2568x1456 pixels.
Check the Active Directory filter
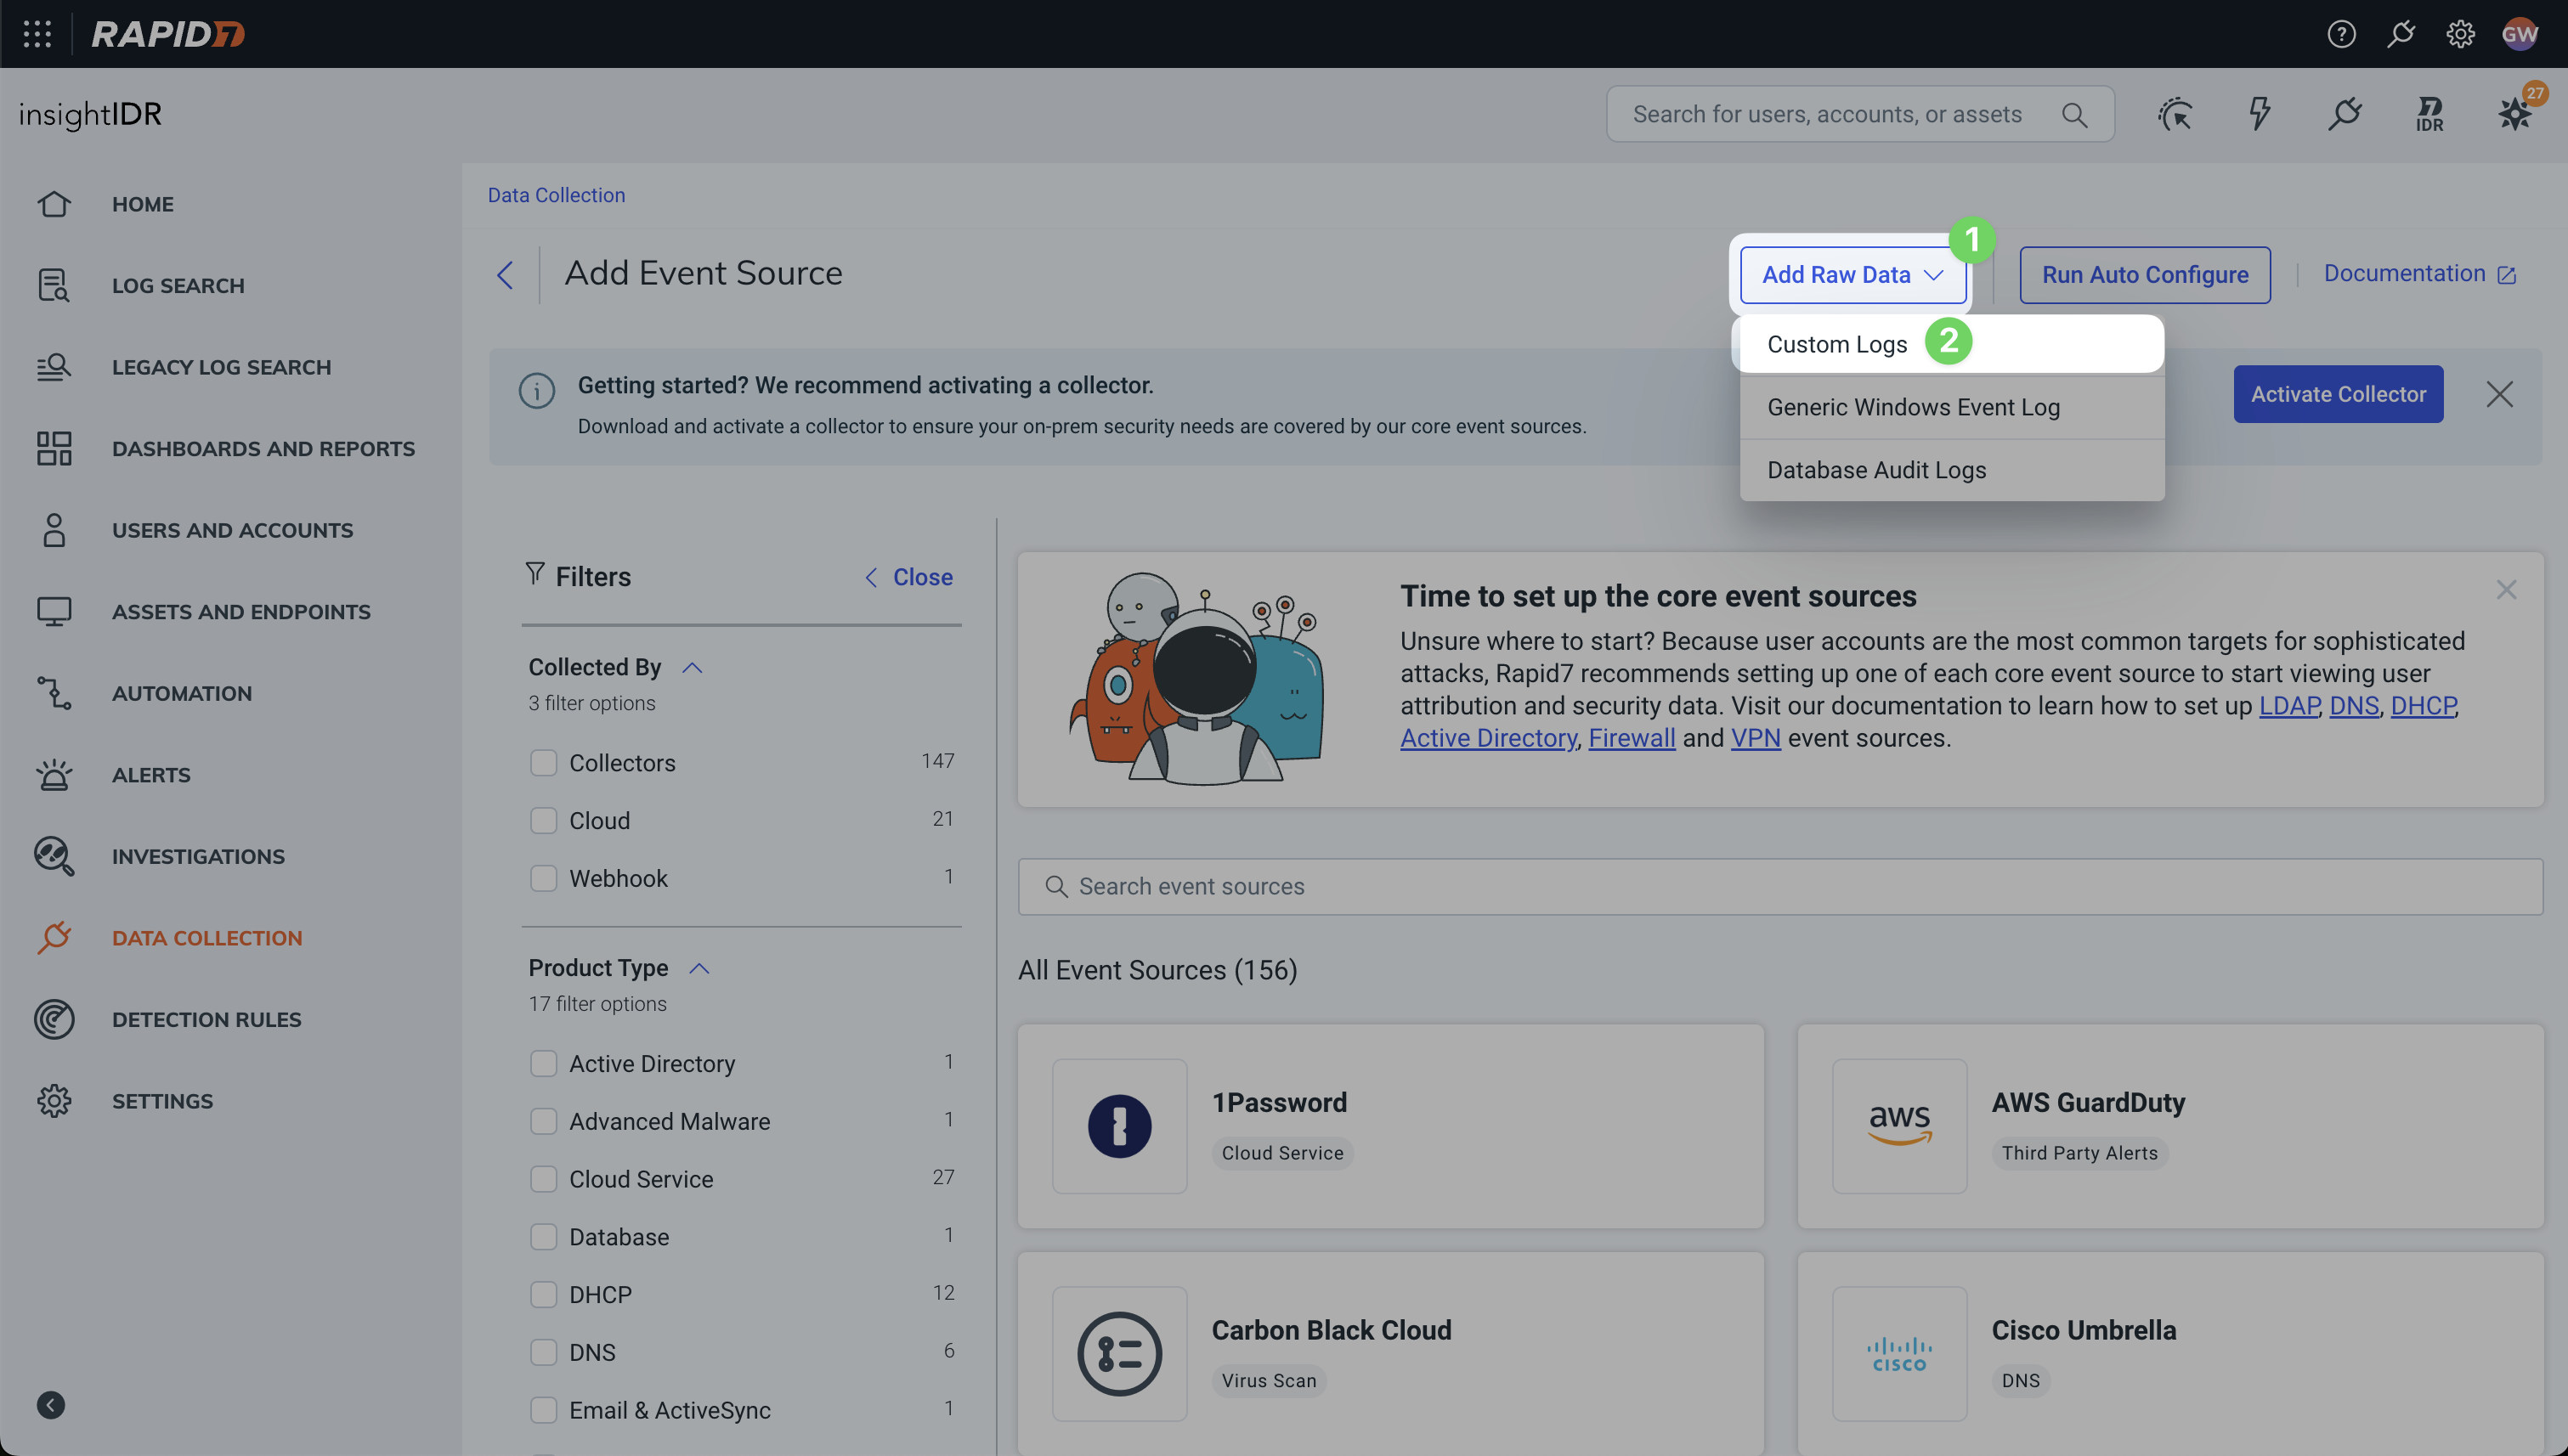tap(543, 1064)
